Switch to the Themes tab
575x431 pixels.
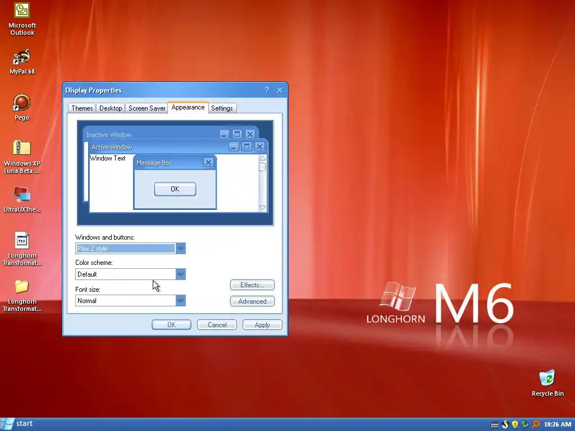click(82, 108)
